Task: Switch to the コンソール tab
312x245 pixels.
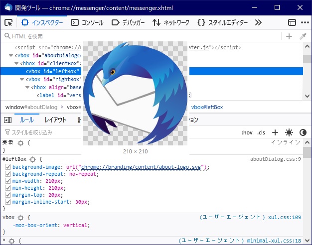Action: [87, 22]
